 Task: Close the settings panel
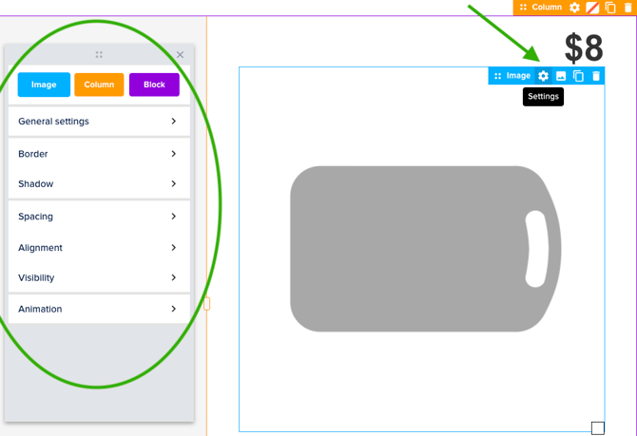[x=180, y=55]
